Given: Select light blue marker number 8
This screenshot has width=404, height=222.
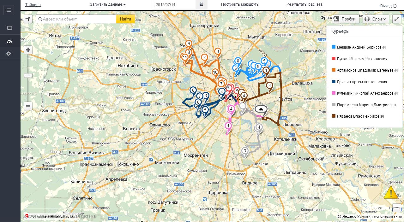Looking at the screenshot, I should pyautogui.click(x=238, y=61).
